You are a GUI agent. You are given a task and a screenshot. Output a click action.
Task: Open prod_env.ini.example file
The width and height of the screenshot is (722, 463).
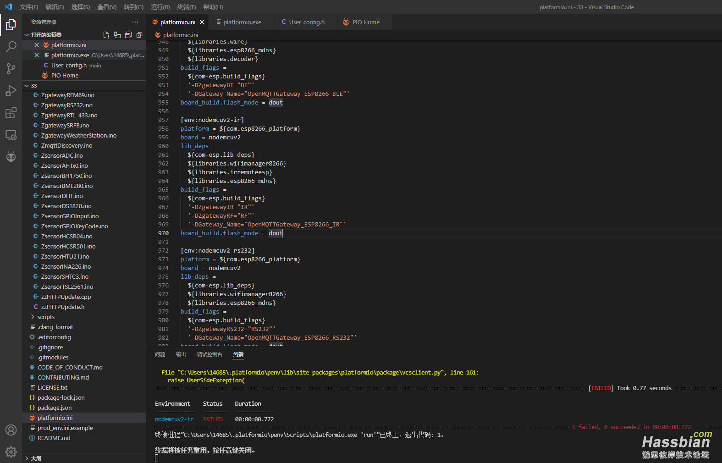tap(65, 428)
